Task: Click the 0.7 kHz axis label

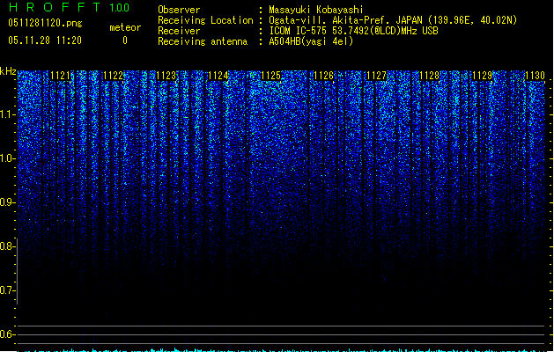Action: [7, 290]
